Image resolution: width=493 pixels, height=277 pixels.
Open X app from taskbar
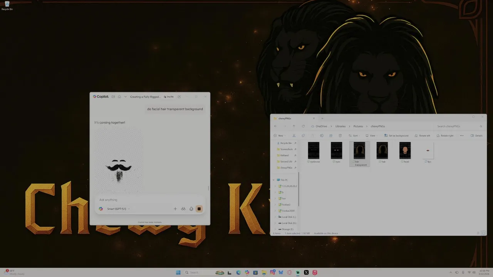[306, 272]
